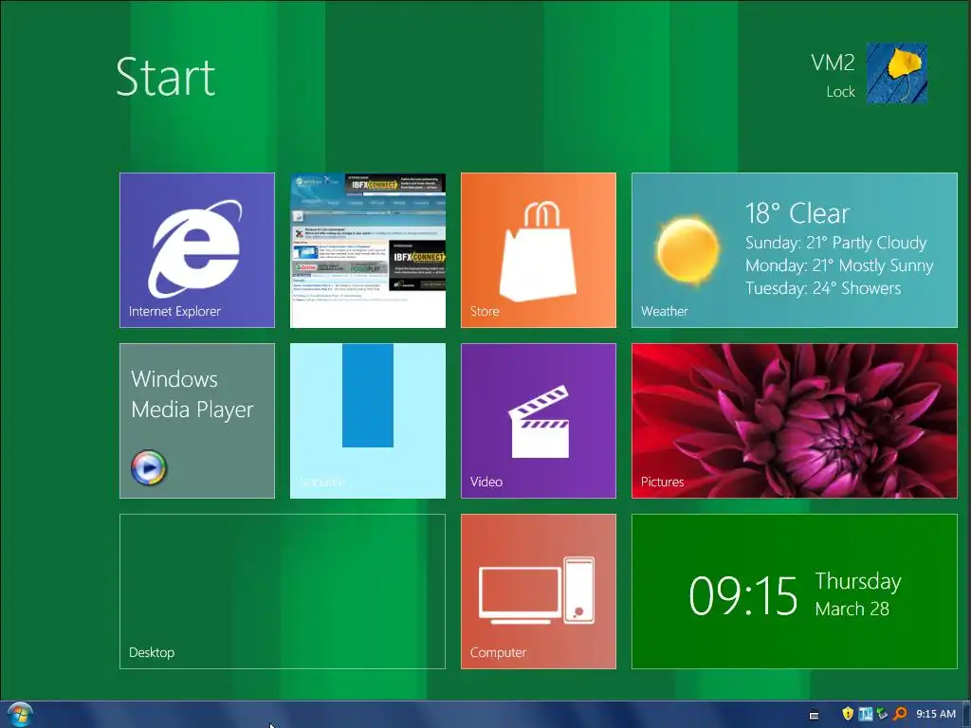Open the Pictures tile

pos(795,421)
